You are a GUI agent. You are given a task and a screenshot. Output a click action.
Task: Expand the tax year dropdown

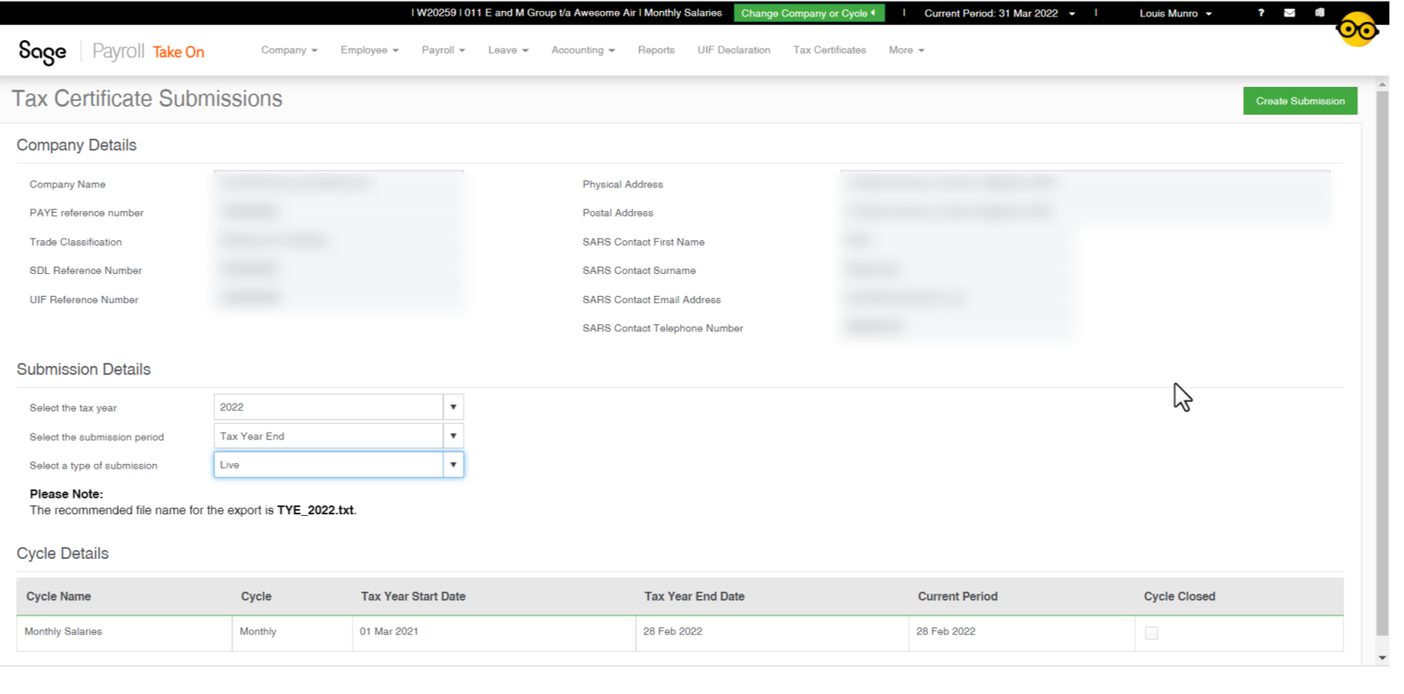(453, 407)
